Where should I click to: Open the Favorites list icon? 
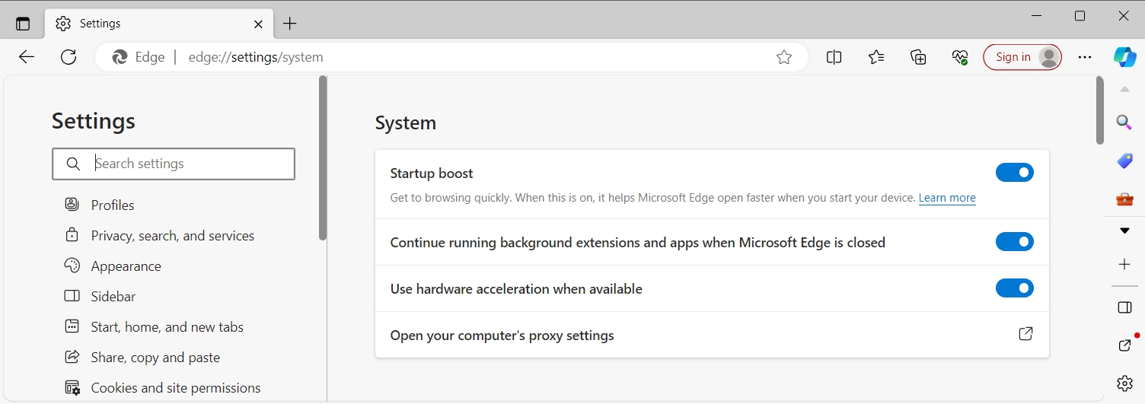pyautogui.click(x=876, y=57)
